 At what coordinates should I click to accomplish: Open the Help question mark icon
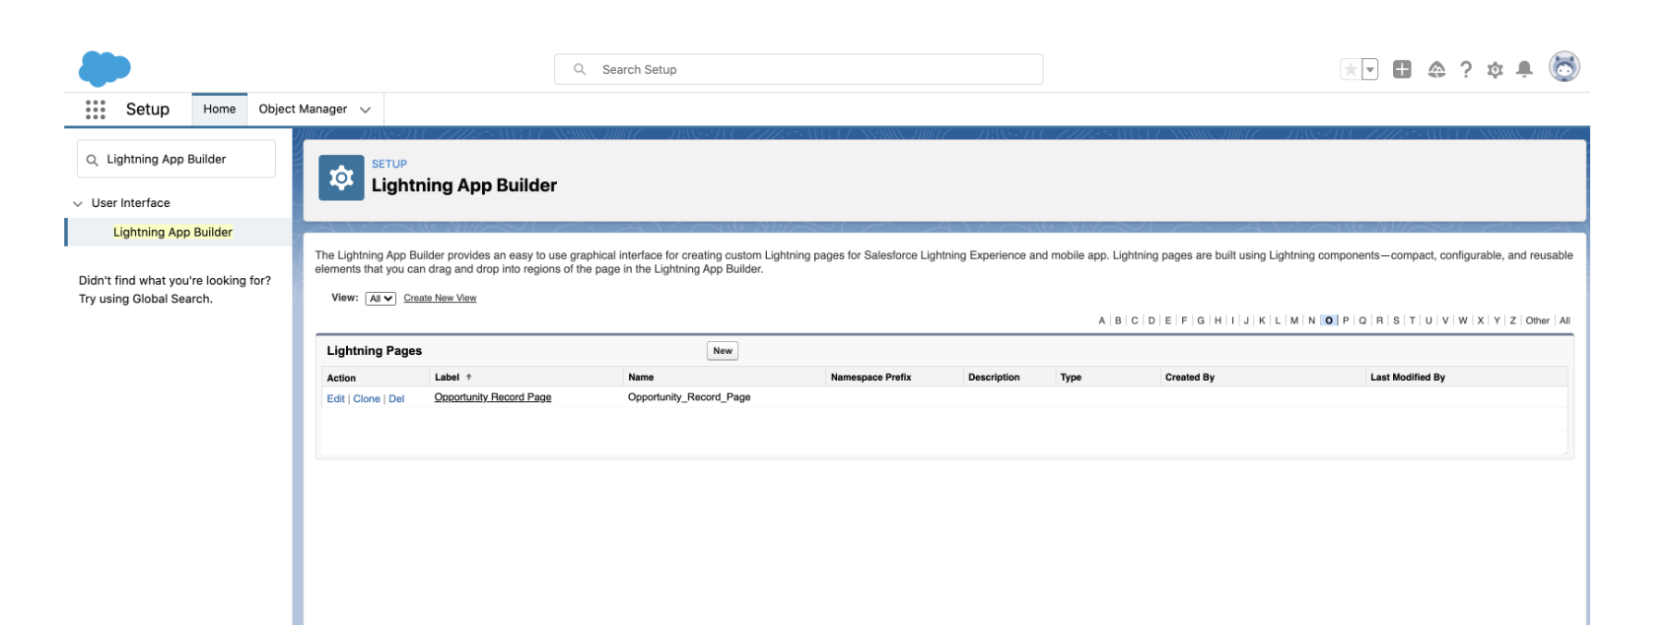click(x=1466, y=69)
